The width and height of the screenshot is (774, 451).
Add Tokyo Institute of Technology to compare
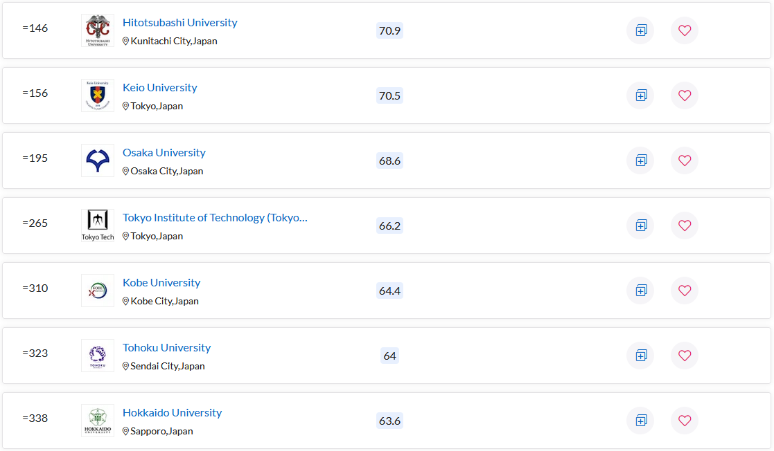coord(640,225)
